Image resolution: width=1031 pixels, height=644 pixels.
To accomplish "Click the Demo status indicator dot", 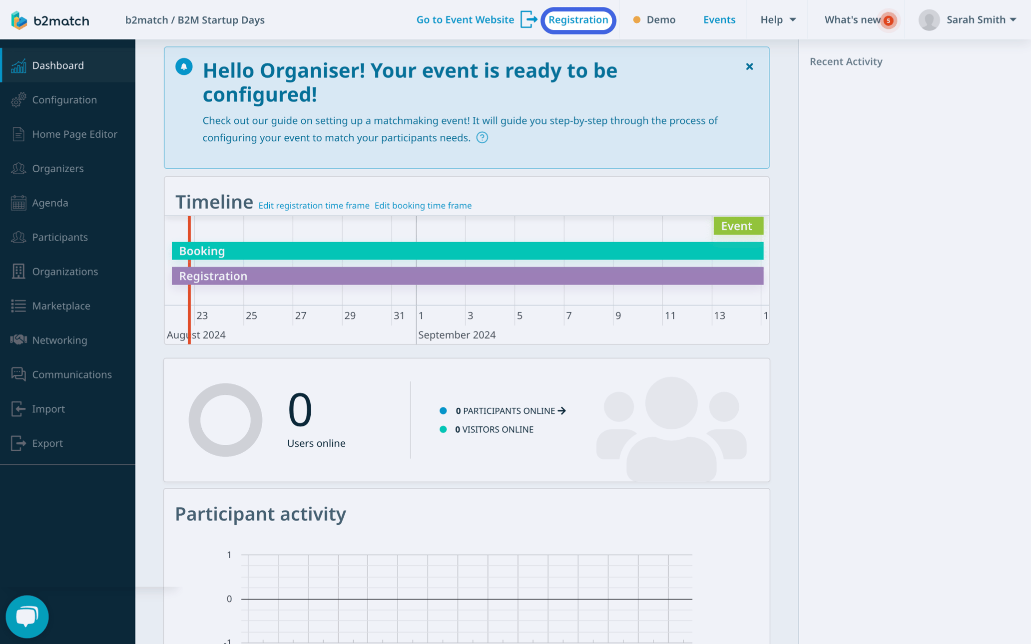I will (x=636, y=20).
